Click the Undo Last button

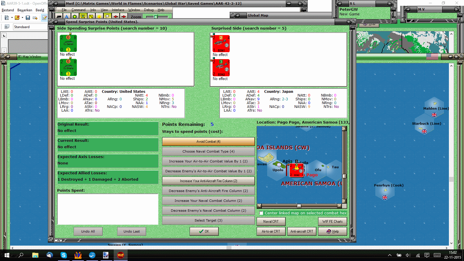132,231
